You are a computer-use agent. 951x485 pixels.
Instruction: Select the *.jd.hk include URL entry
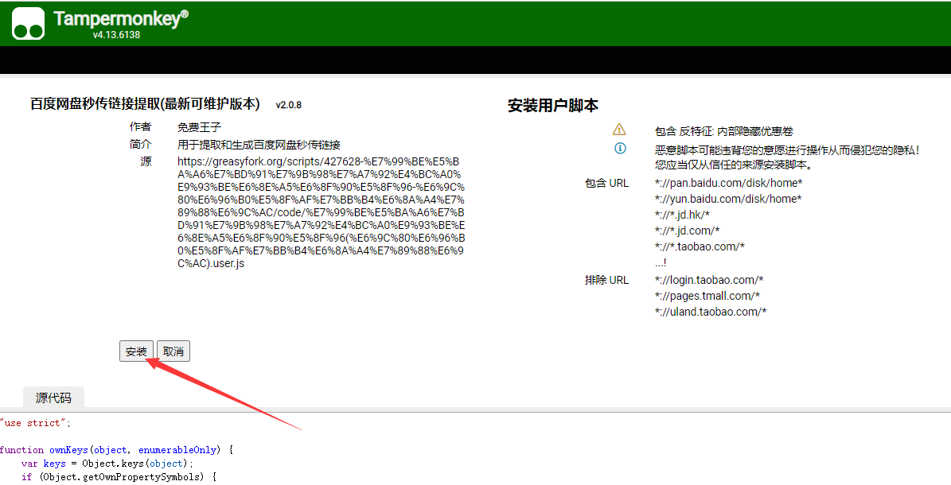point(681,215)
